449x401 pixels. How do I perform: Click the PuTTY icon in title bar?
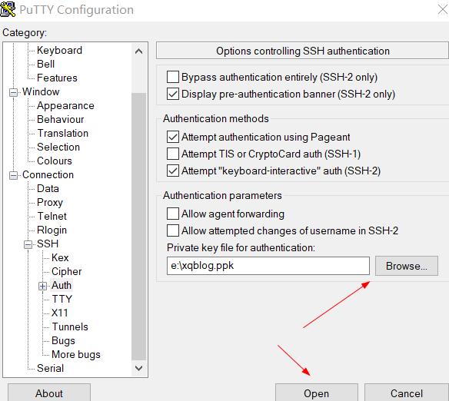[x=8, y=8]
